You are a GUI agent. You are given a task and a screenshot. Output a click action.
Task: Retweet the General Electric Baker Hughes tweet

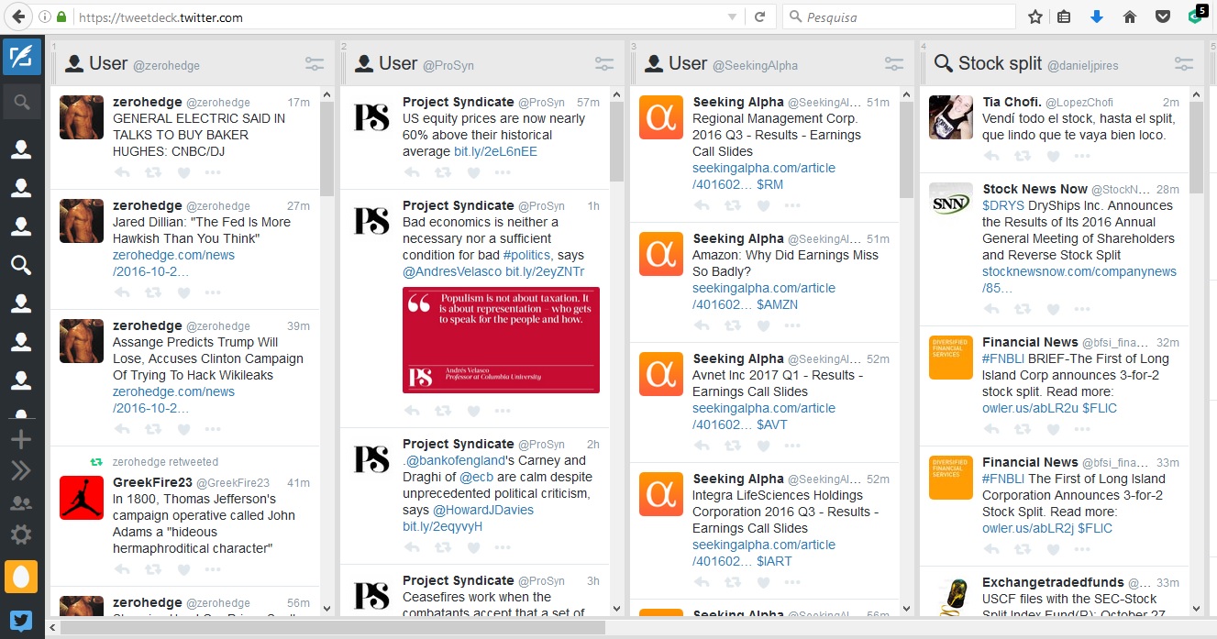pyautogui.click(x=152, y=172)
